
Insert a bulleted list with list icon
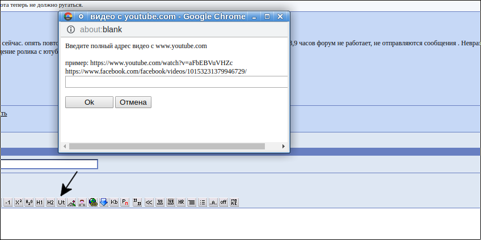pos(202,202)
